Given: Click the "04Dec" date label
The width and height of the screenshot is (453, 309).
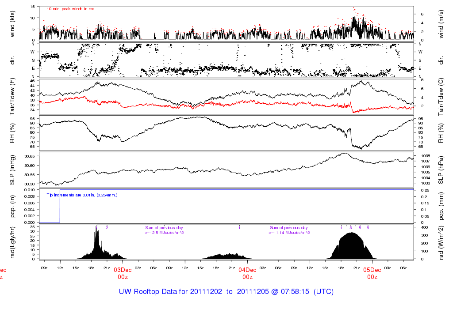Looking at the screenshot, I should 247,270.
